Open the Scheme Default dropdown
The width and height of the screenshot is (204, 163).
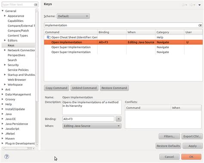pos(73,16)
